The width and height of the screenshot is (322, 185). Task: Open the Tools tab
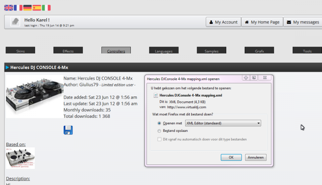[x=307, y=50]
